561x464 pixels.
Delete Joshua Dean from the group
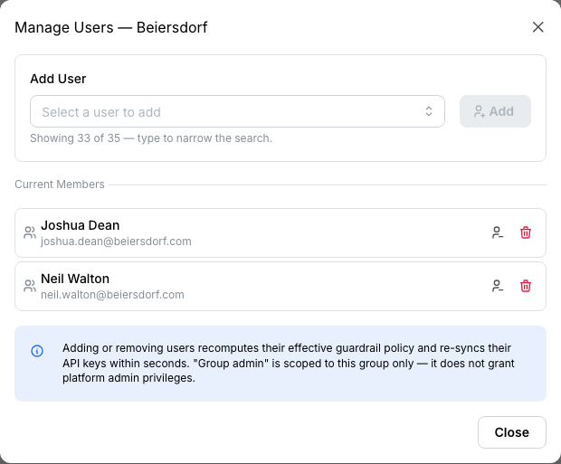point(525,232)
